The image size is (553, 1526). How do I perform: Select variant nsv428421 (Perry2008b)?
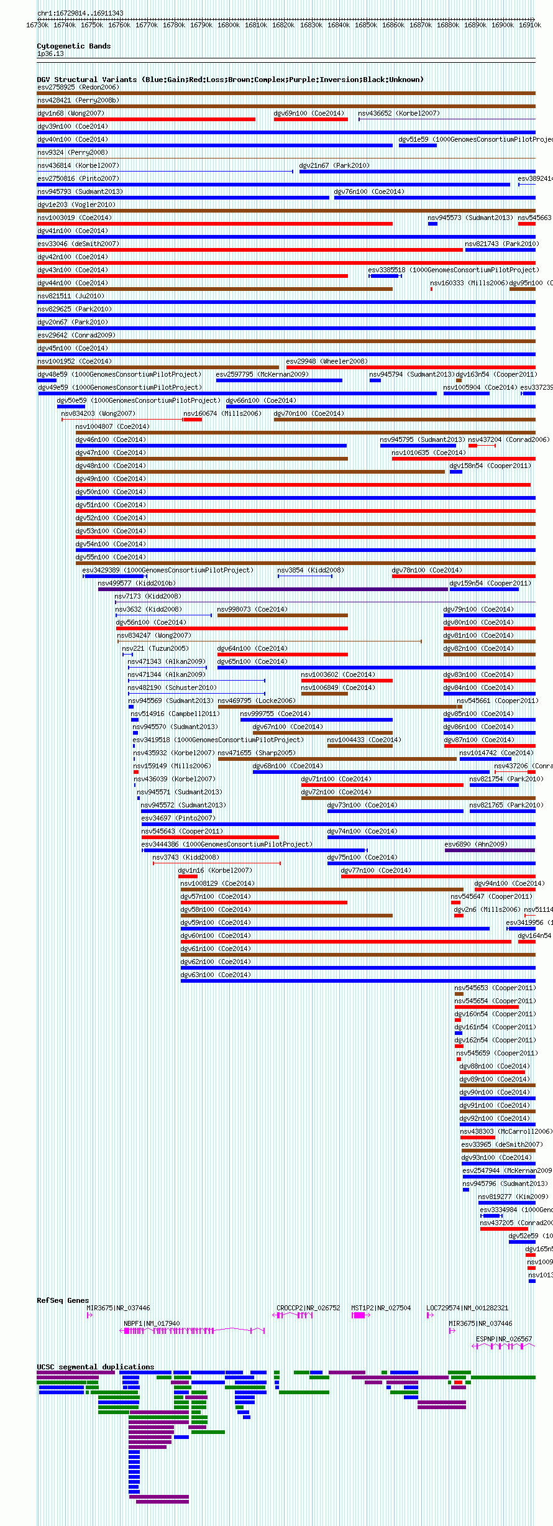[78, 100]
